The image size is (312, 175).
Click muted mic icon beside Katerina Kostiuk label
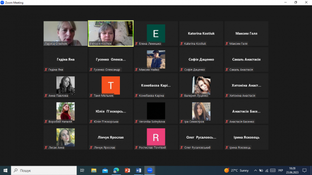[181, 44]
